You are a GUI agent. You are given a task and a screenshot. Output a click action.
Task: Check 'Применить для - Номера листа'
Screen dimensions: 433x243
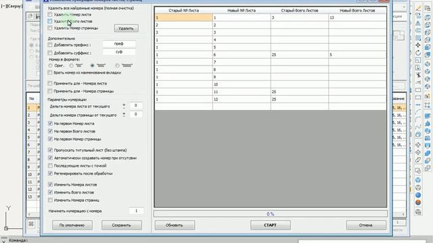point(50,83)
